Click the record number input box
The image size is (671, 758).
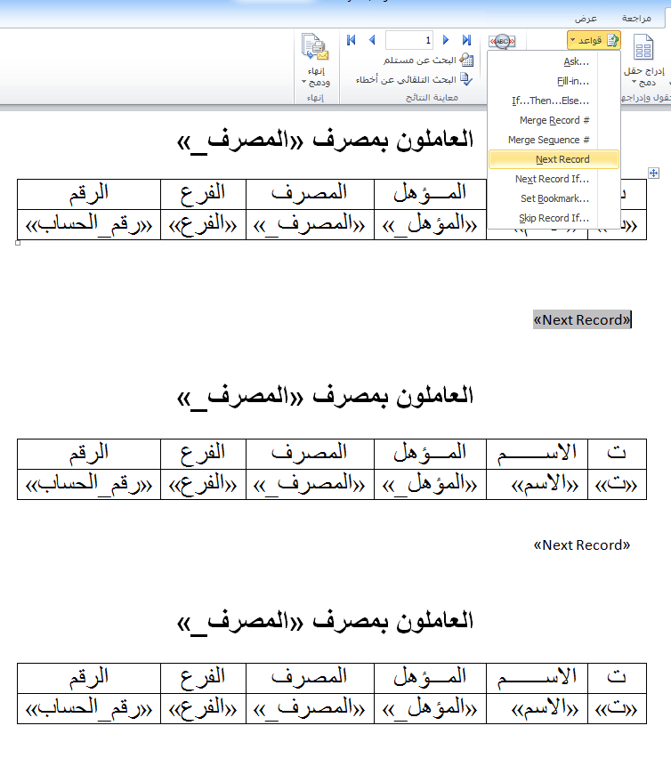click(409, 40)
